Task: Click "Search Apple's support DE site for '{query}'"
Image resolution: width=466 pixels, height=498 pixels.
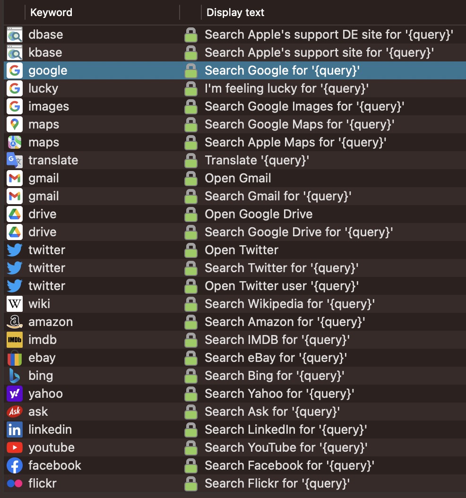Action: point(329,34)
